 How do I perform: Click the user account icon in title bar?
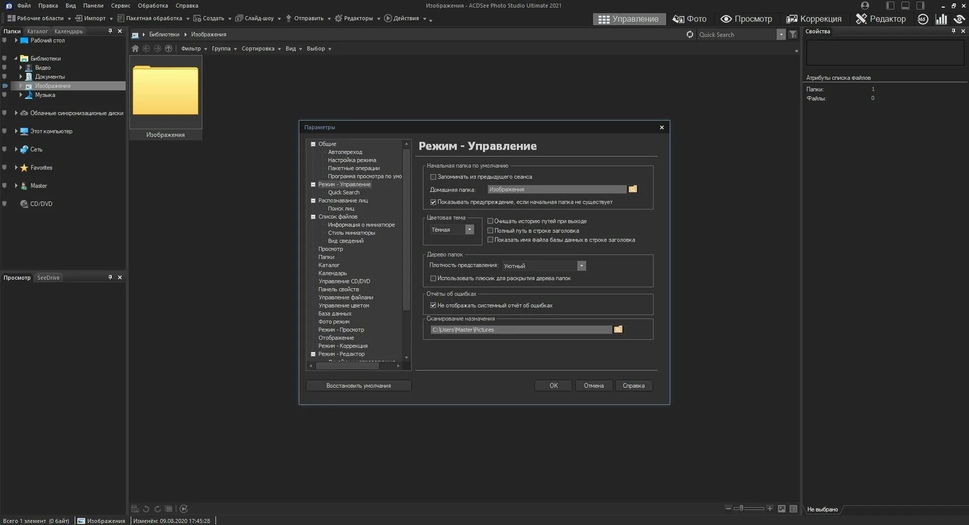coord(865,6)
